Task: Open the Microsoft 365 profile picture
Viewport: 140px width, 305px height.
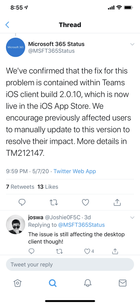Action: pyautogui.click(x=15, y=47)
